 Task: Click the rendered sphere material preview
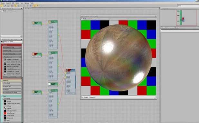tap(118, 58)
